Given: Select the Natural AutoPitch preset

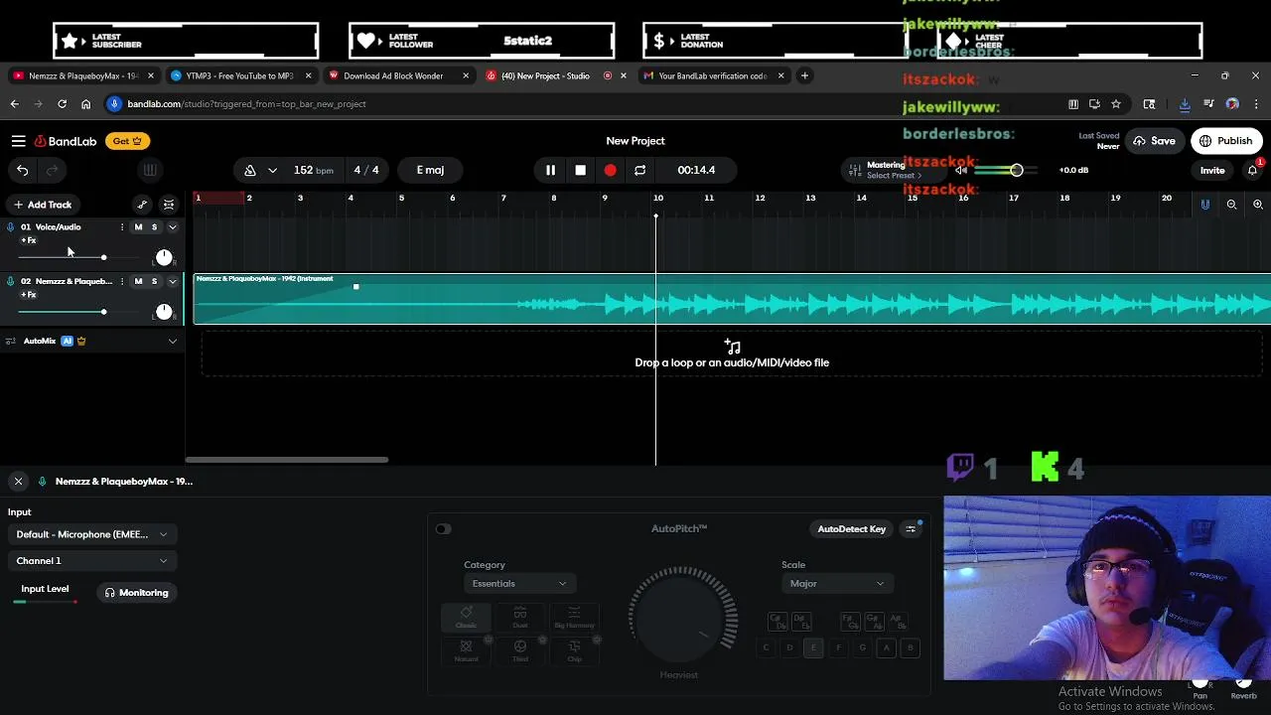Looking at the screenshot, I should coord(466,651).
